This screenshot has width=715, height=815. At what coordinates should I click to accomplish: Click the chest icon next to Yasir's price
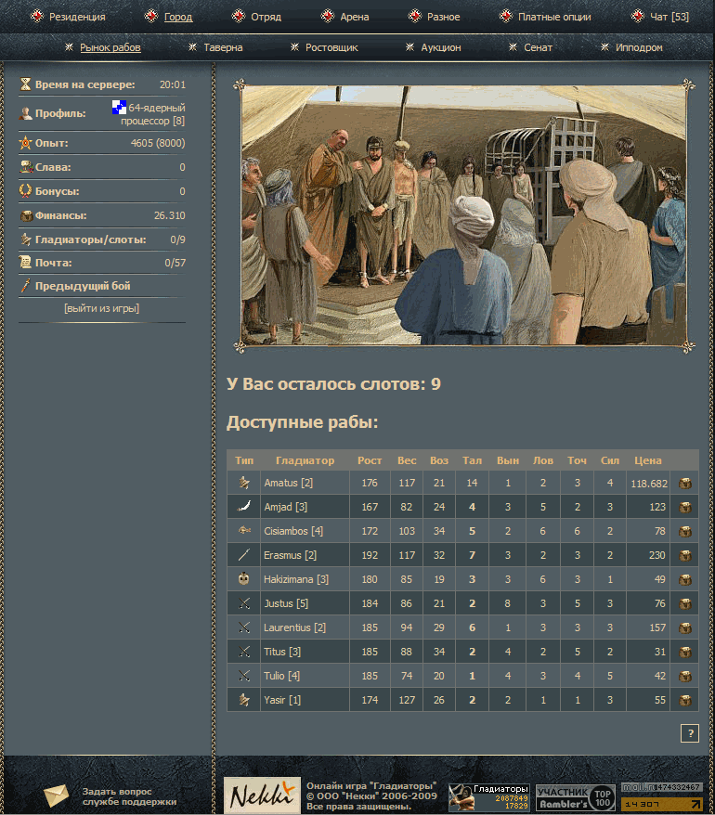(685, 701)
